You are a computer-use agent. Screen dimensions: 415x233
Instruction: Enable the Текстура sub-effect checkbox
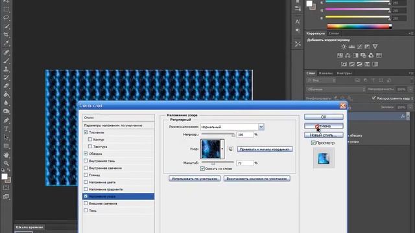90,146
